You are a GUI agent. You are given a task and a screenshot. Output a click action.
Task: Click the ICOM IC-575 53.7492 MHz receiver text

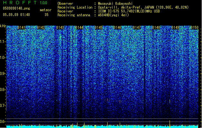click(129, 11)
